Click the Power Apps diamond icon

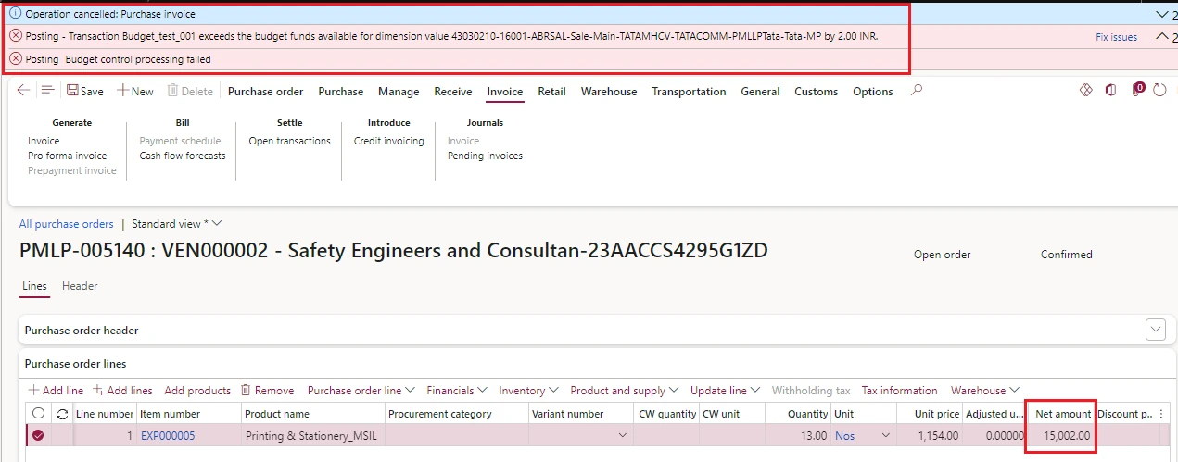tap(1086, 90)
